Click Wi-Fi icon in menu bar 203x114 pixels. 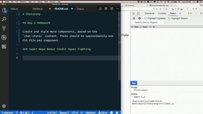click(168, 2)
